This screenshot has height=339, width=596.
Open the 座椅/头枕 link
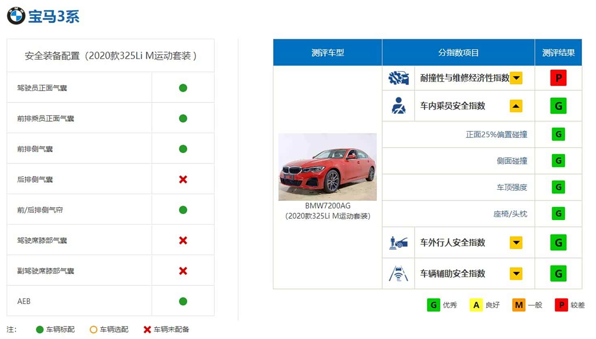[510, 214]
